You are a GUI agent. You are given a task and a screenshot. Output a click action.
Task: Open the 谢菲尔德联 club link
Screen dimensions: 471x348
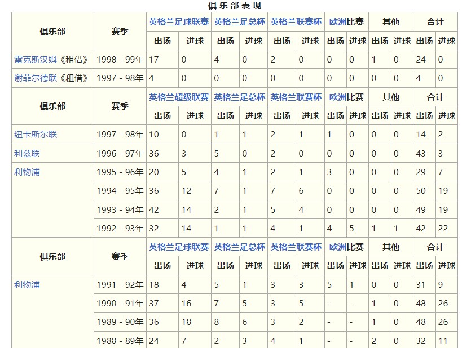pos(36,78)
